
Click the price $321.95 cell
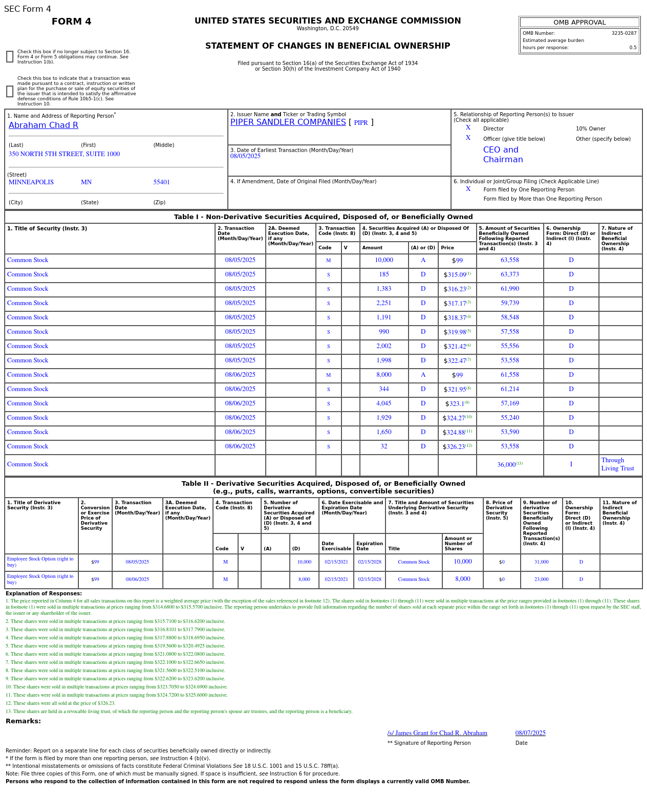457,390
